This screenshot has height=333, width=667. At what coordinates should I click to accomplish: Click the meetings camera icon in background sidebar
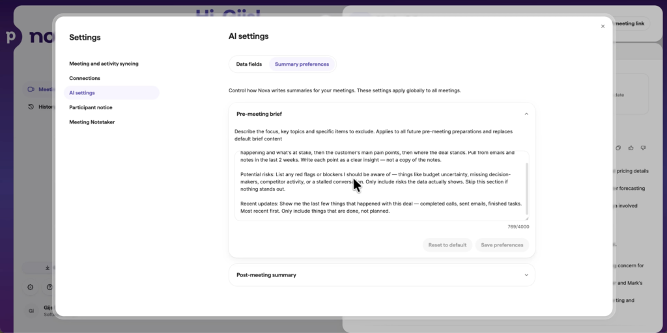click(x=31, y=89)
